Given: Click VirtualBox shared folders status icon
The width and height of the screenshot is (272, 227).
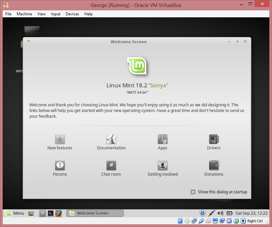Looking at the screenshot, I should click(x=208, y=221).
